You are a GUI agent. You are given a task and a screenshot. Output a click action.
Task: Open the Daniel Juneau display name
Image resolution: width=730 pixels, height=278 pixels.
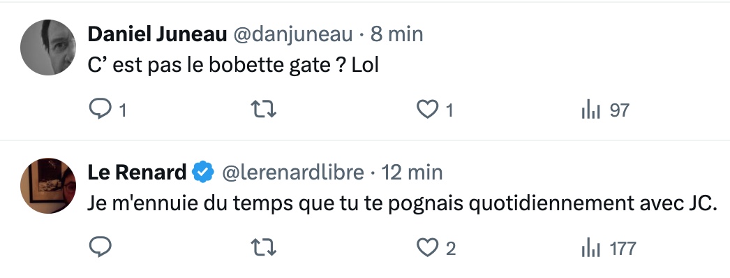(157, 34)
